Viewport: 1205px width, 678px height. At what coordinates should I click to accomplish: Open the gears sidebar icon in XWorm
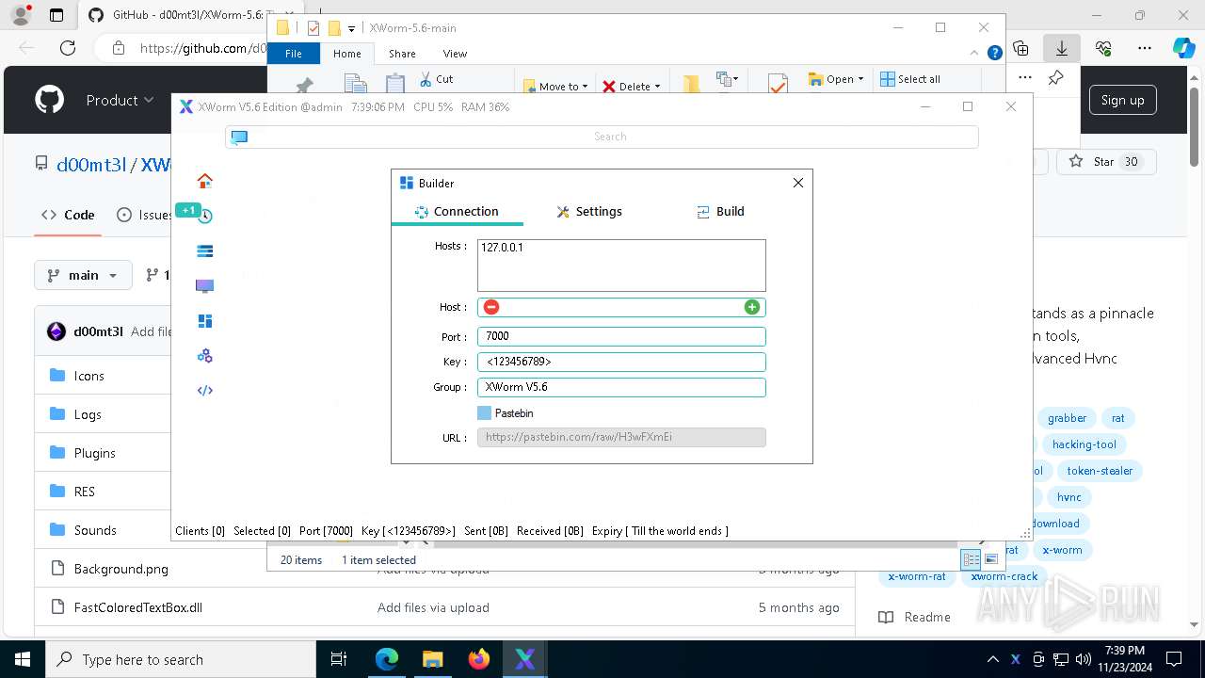coord(204,356)
